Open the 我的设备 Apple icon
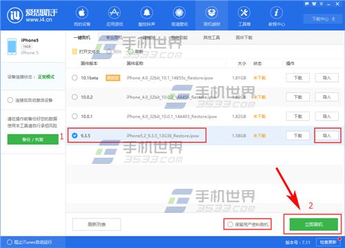Screen dimensions: 345x248 tap(82, 13)
